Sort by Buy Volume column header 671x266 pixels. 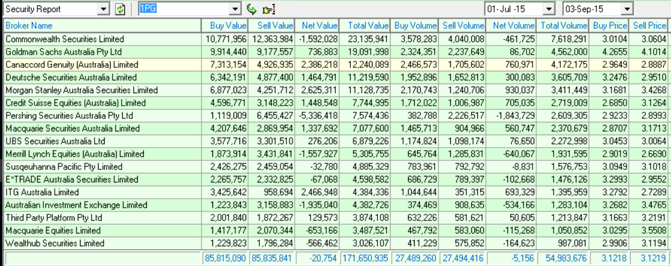point(413,26)
